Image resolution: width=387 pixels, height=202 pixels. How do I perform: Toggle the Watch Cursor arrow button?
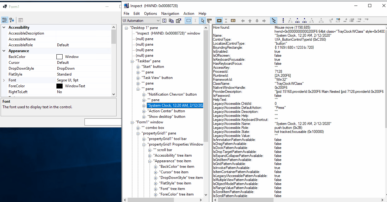coord(203,21)
